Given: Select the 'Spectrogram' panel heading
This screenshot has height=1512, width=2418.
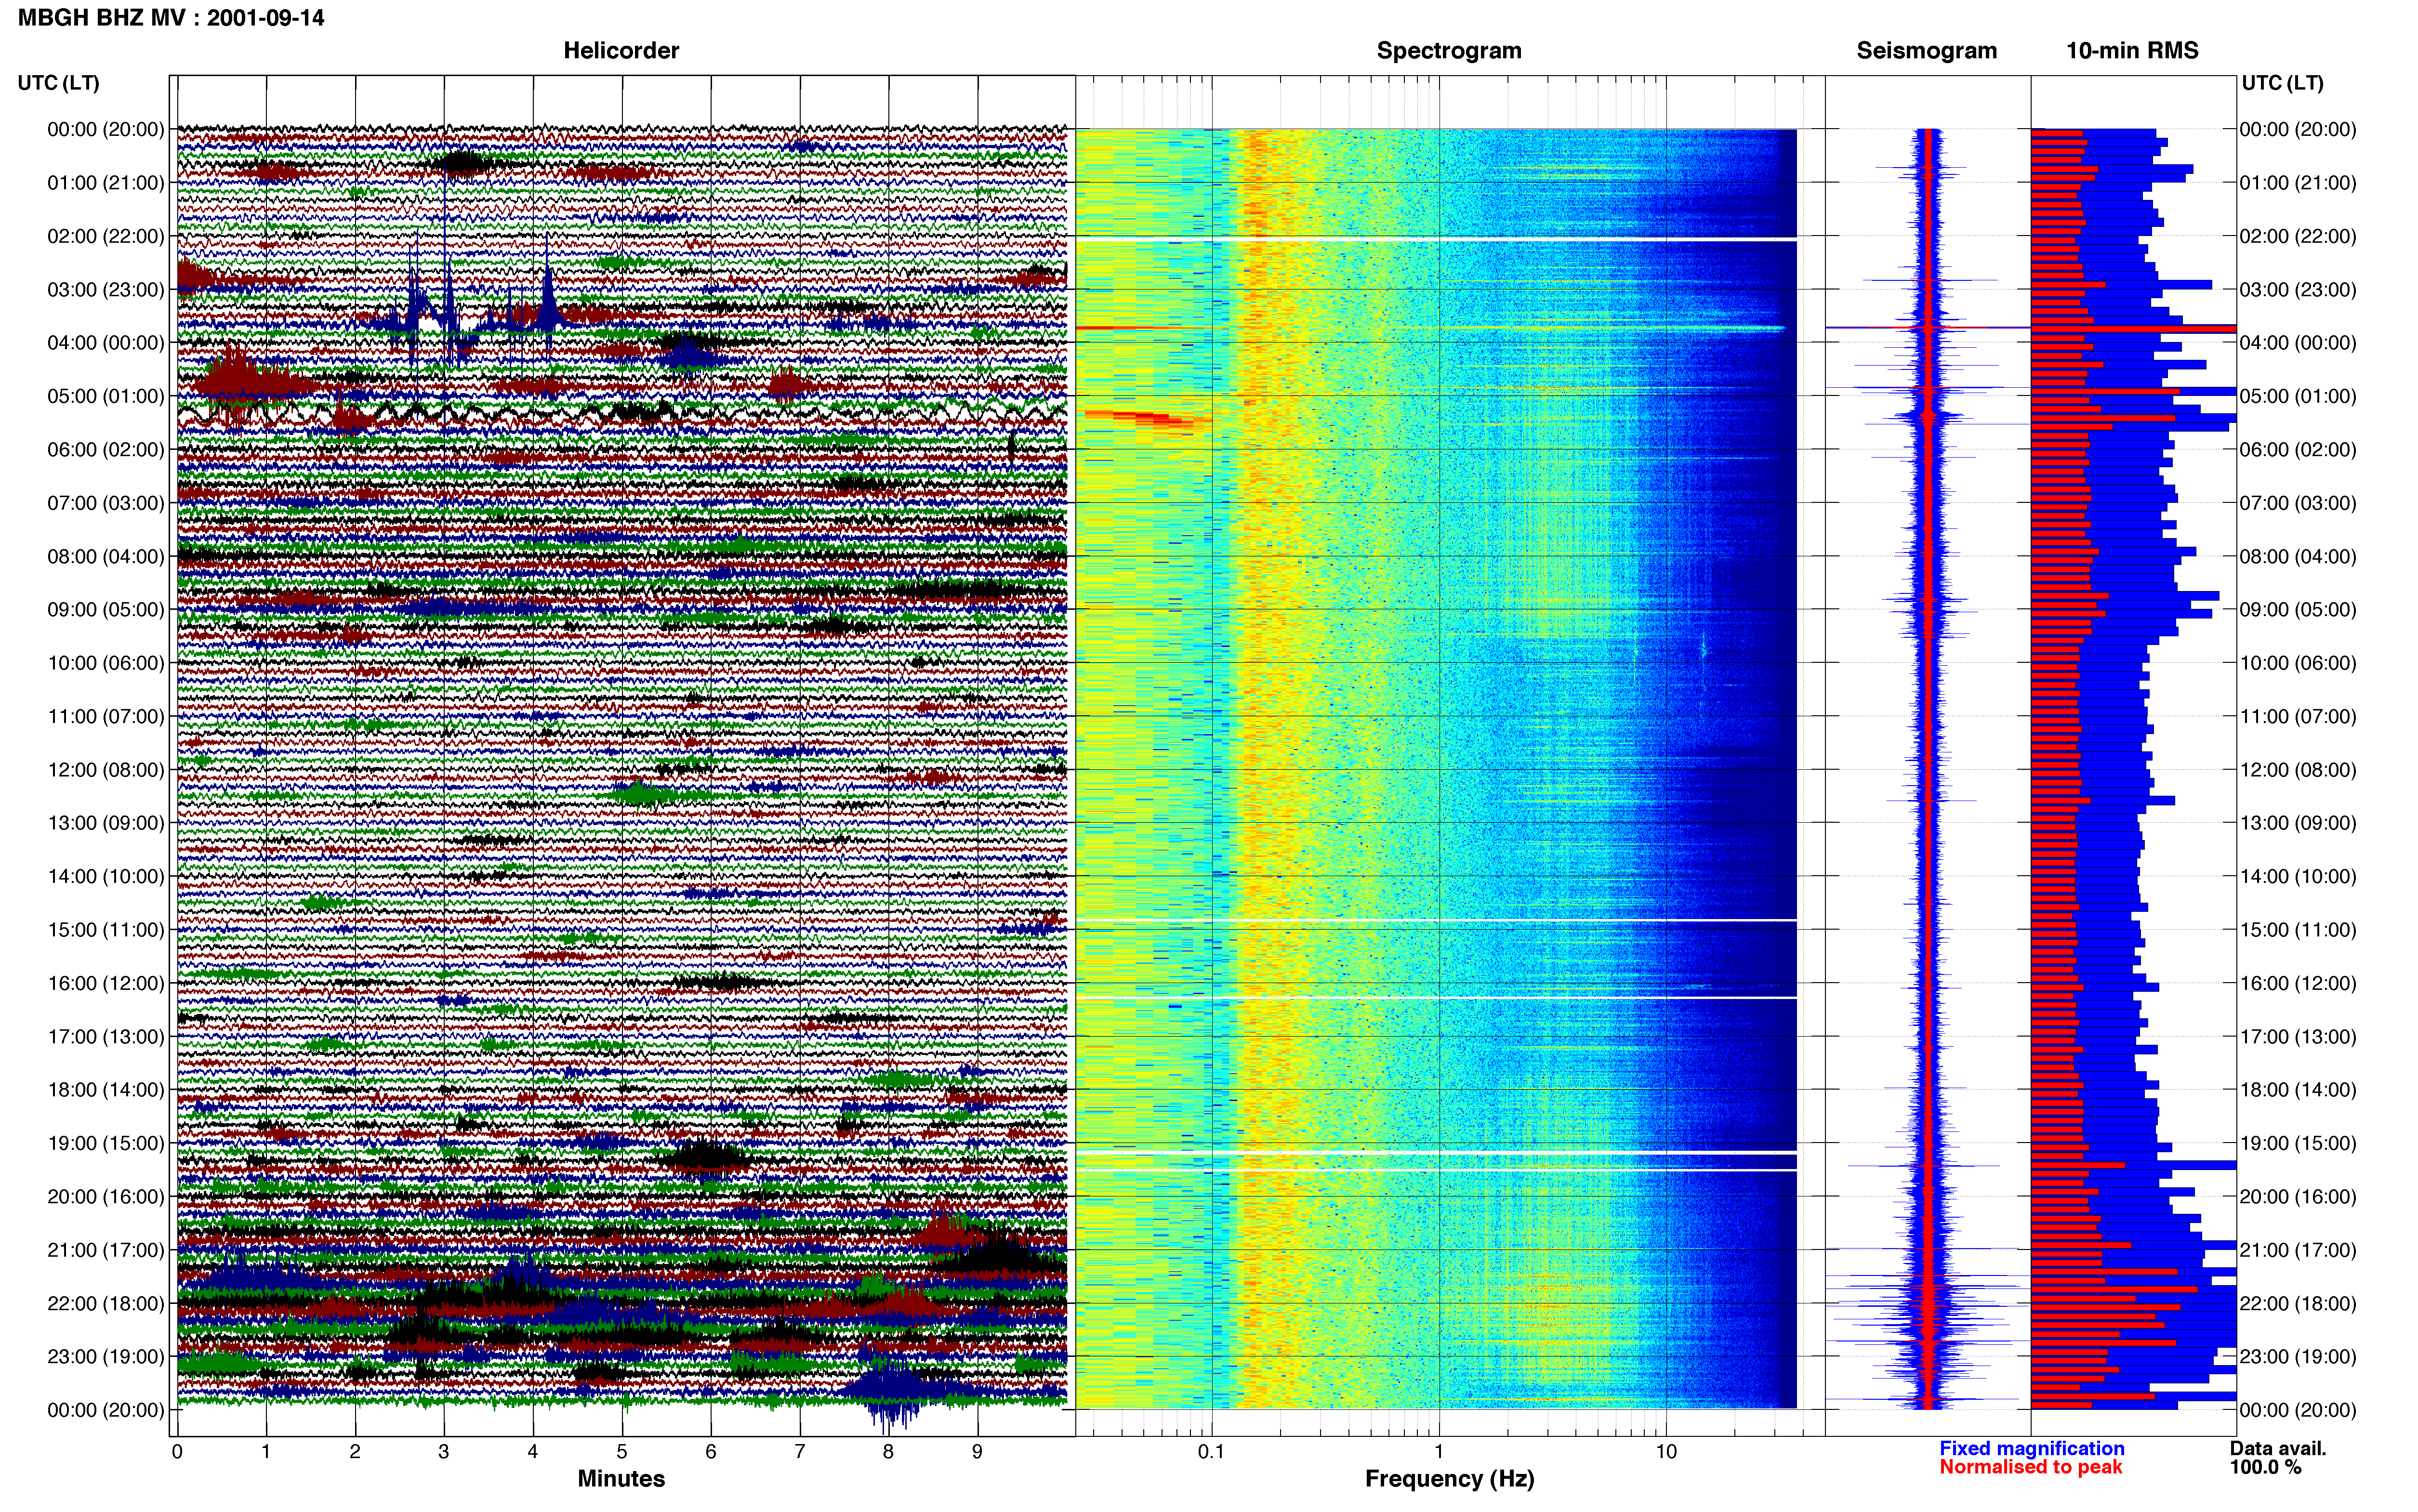Looking at the screenshot, I should tap(1449, 51).
